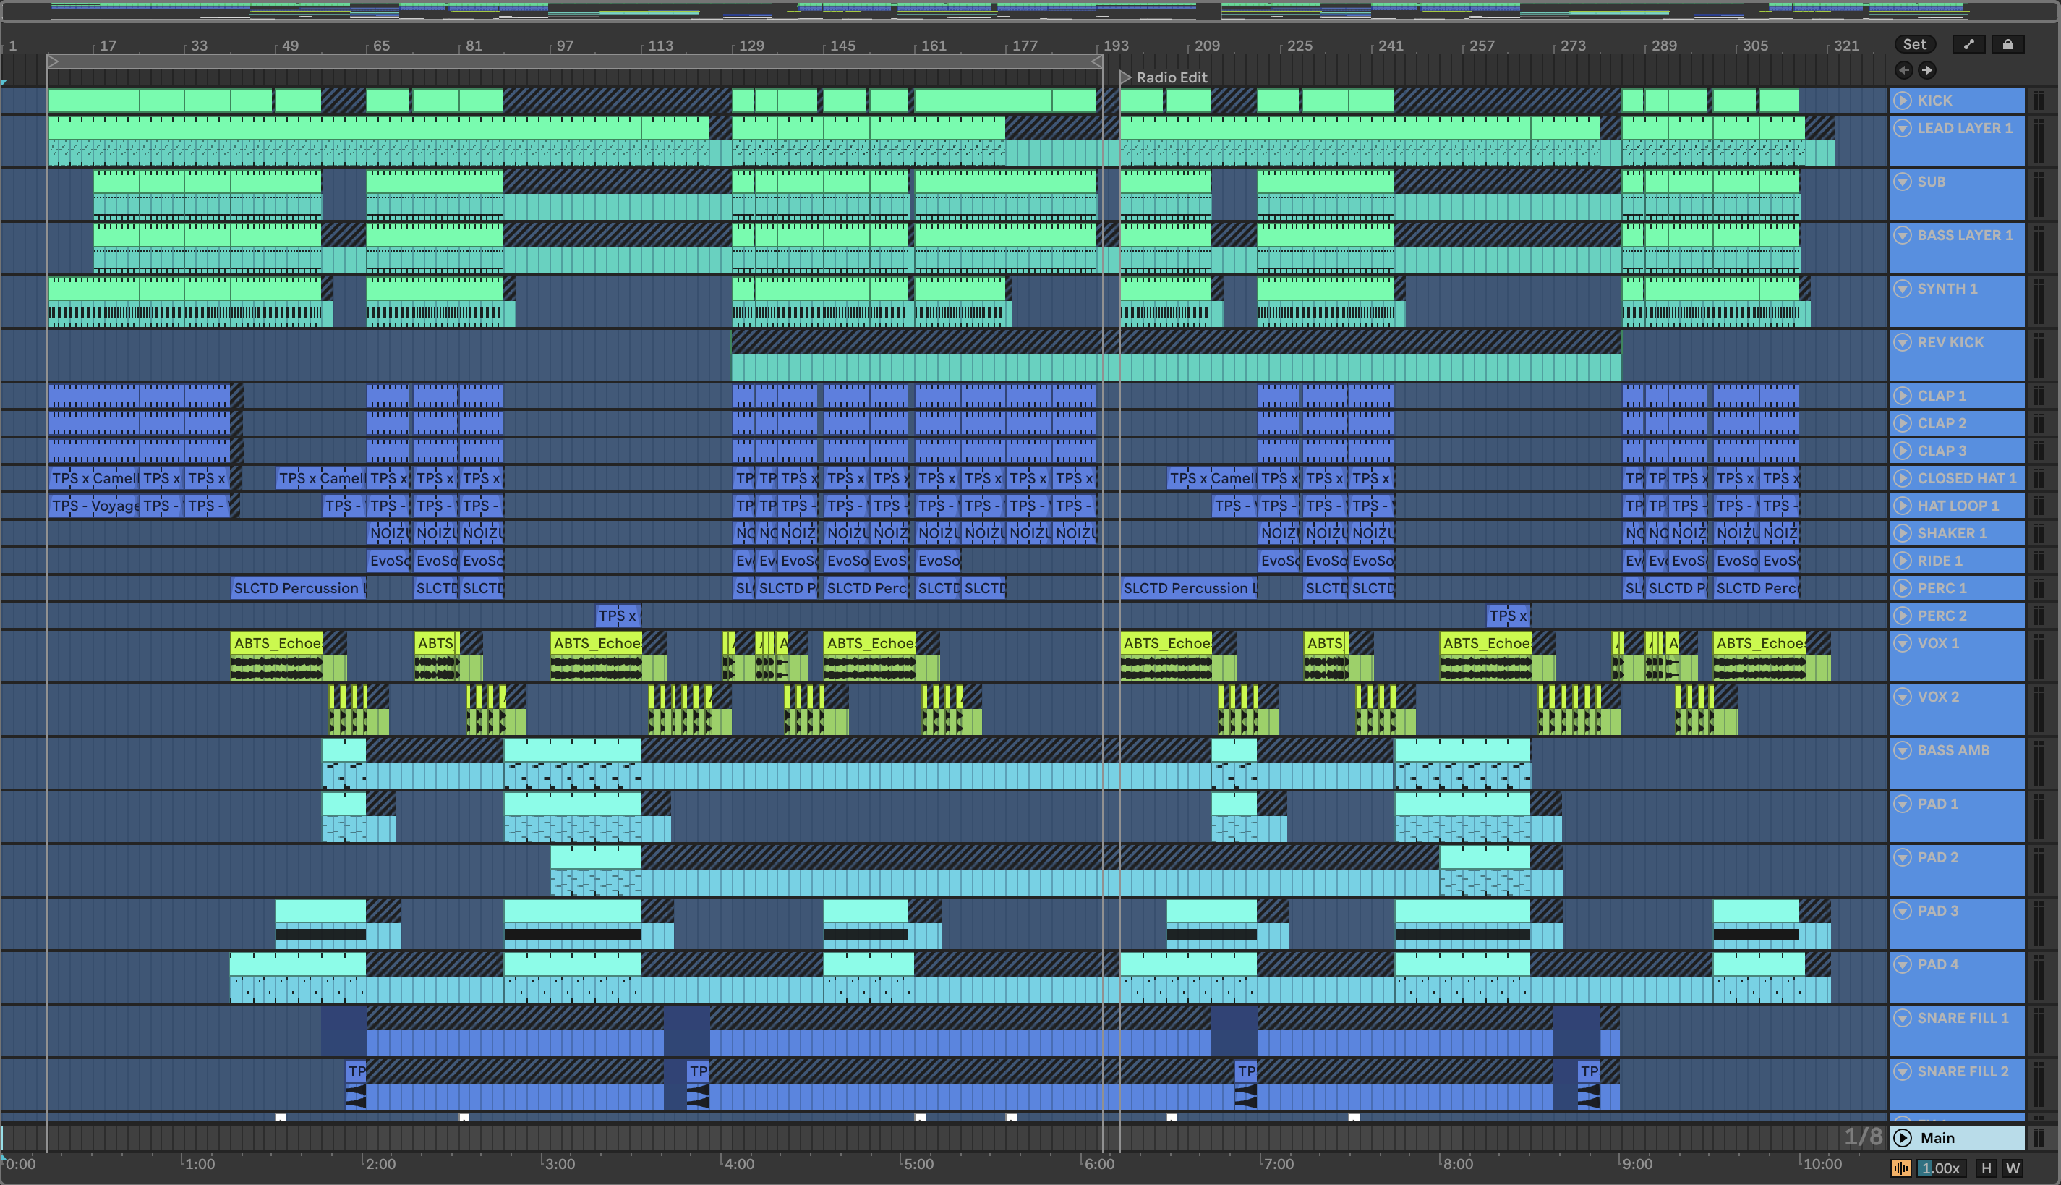Fold the VOX 1 track

(x=1903, y=643)
